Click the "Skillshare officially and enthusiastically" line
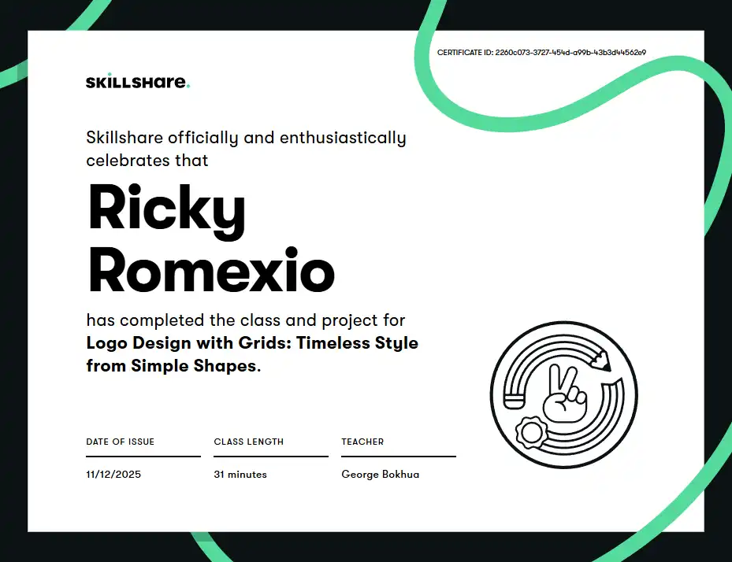The image size is (732, 562). point(246,138)
